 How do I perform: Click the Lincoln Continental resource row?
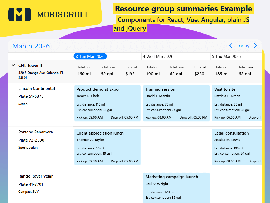point(36,96)
